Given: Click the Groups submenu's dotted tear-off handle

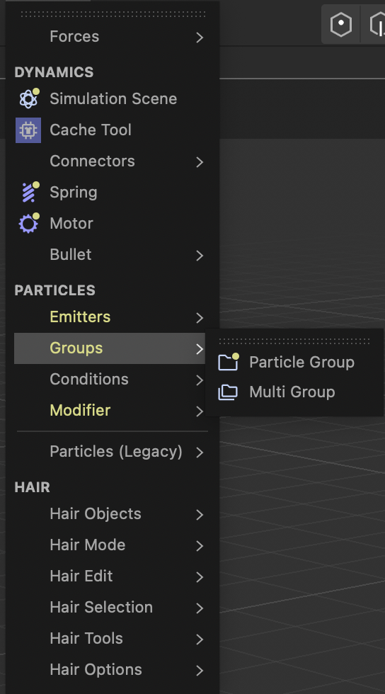Looking at the screenshot, I should point(294,341).
